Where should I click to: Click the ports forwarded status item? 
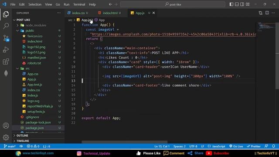click(x=47, y=147)
